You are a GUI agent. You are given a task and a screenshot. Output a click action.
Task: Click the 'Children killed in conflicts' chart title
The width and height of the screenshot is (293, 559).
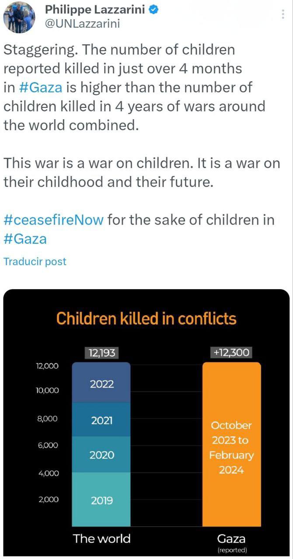[146, 318]
